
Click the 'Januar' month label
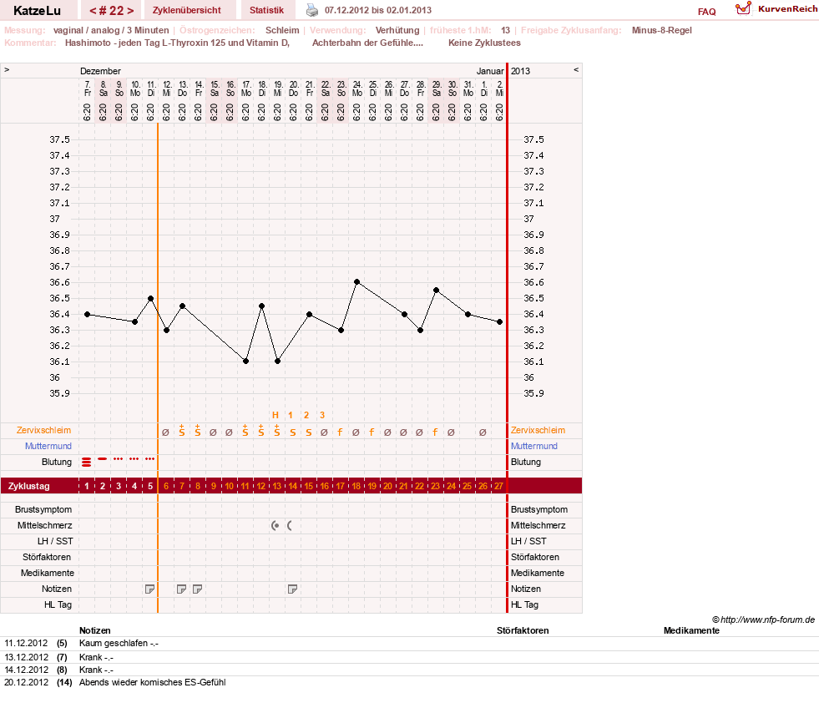(x=490, y=71)
